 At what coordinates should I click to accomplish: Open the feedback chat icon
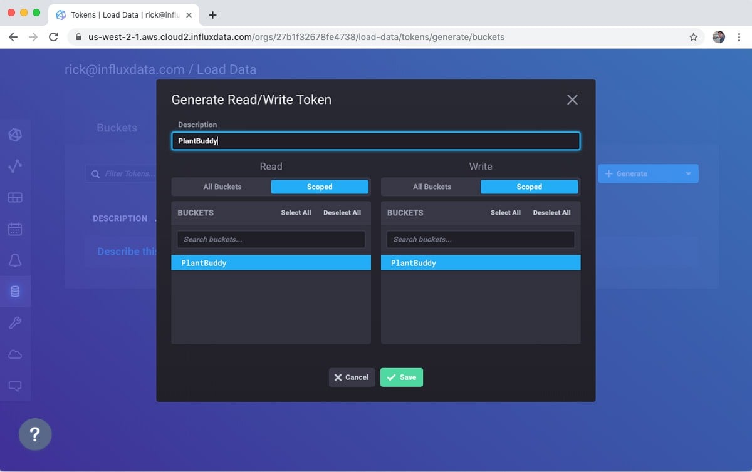(x=16, y=386)
